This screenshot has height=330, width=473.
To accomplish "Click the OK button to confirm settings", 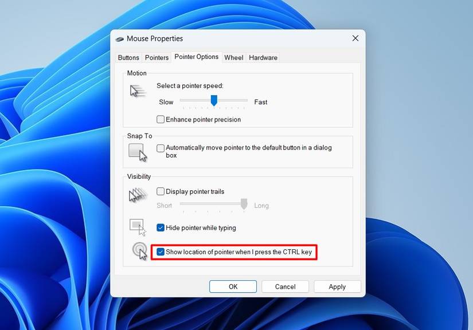I will pos(233,286).
